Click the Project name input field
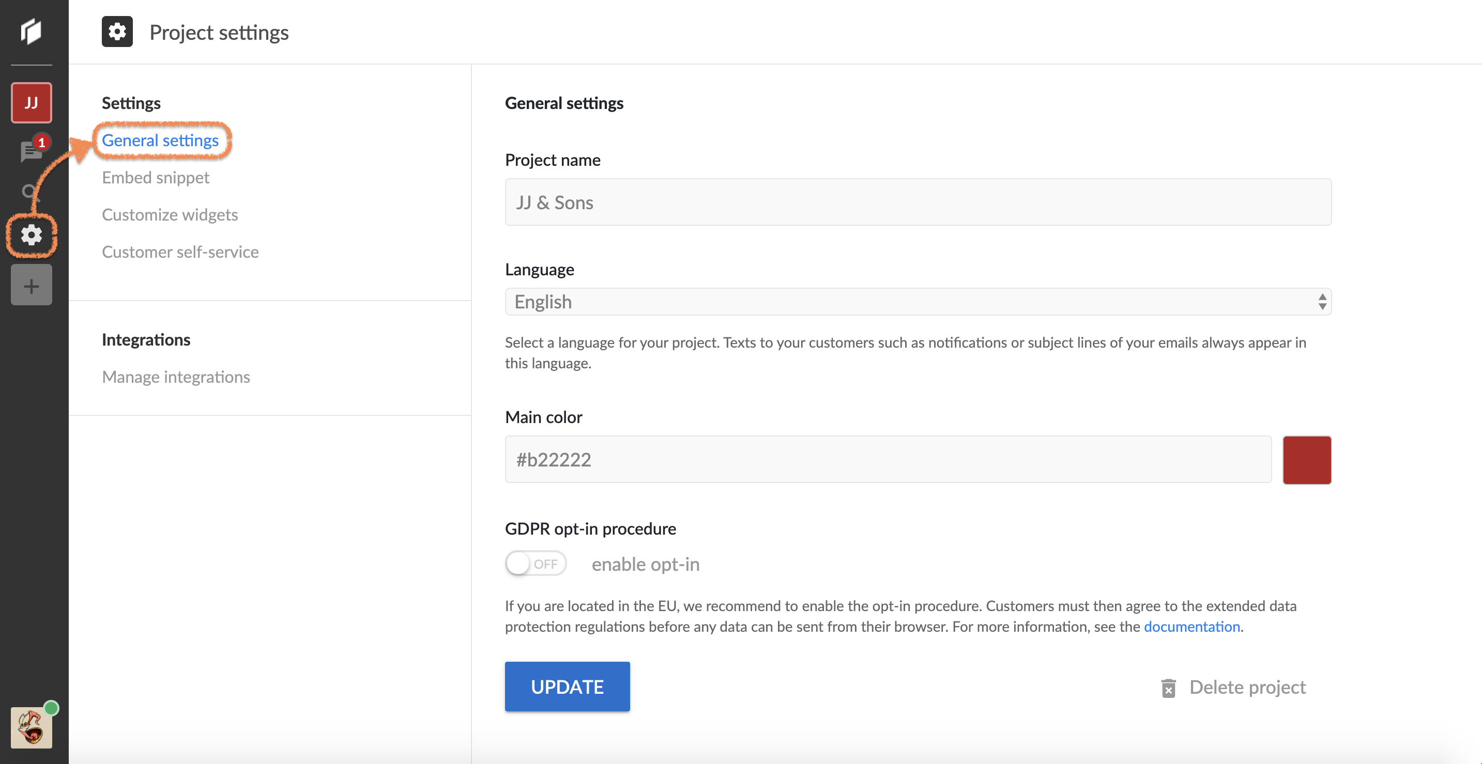The height and width of the screenshot is (764, 1482). point(918,202)
